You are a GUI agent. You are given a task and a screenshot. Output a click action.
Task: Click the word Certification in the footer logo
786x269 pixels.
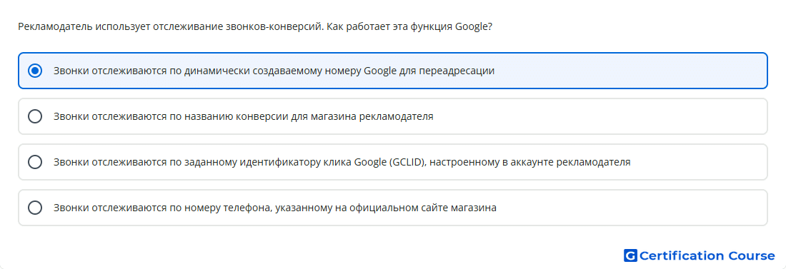click(x=682, y=255)
